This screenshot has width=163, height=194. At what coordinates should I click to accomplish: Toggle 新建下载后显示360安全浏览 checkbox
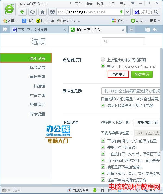[x=103, y=173]
